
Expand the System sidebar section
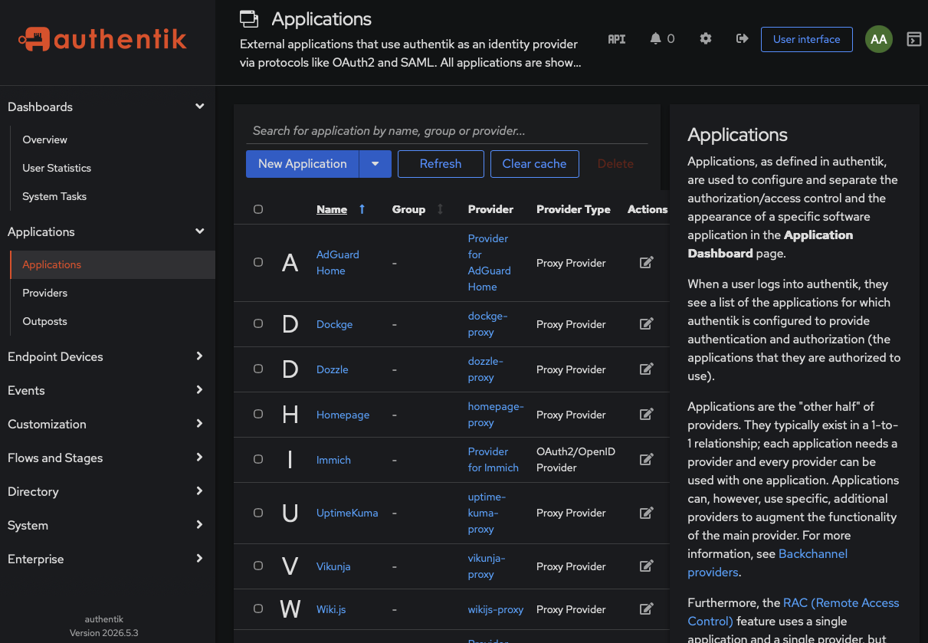tap(107, 525)
